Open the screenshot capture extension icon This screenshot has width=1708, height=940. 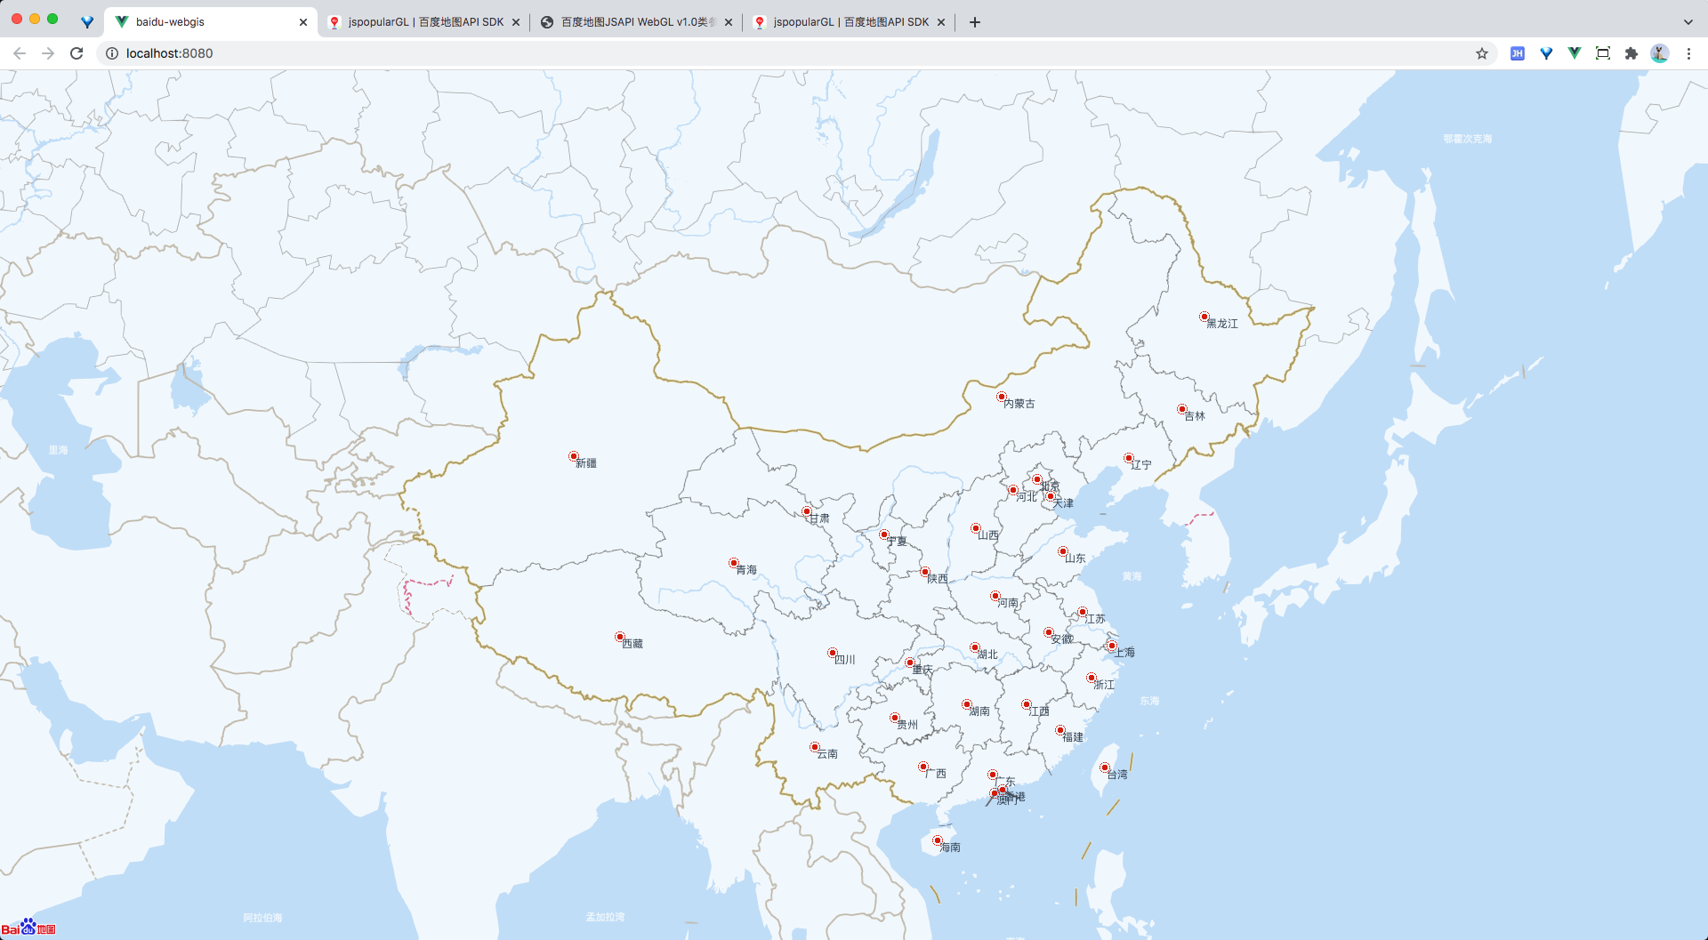click(x=1602, y=53)
